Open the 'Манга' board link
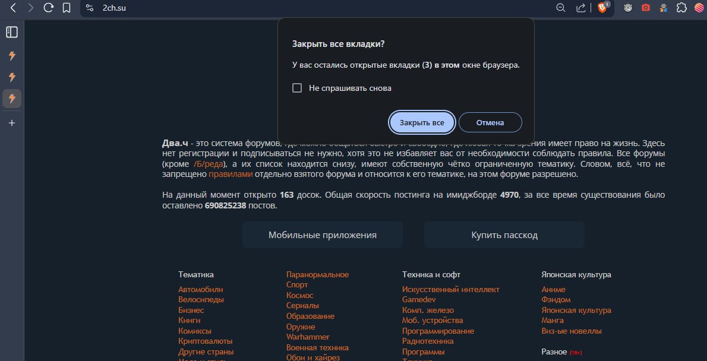This screenshot has width=707, height=361. (553, 321)
